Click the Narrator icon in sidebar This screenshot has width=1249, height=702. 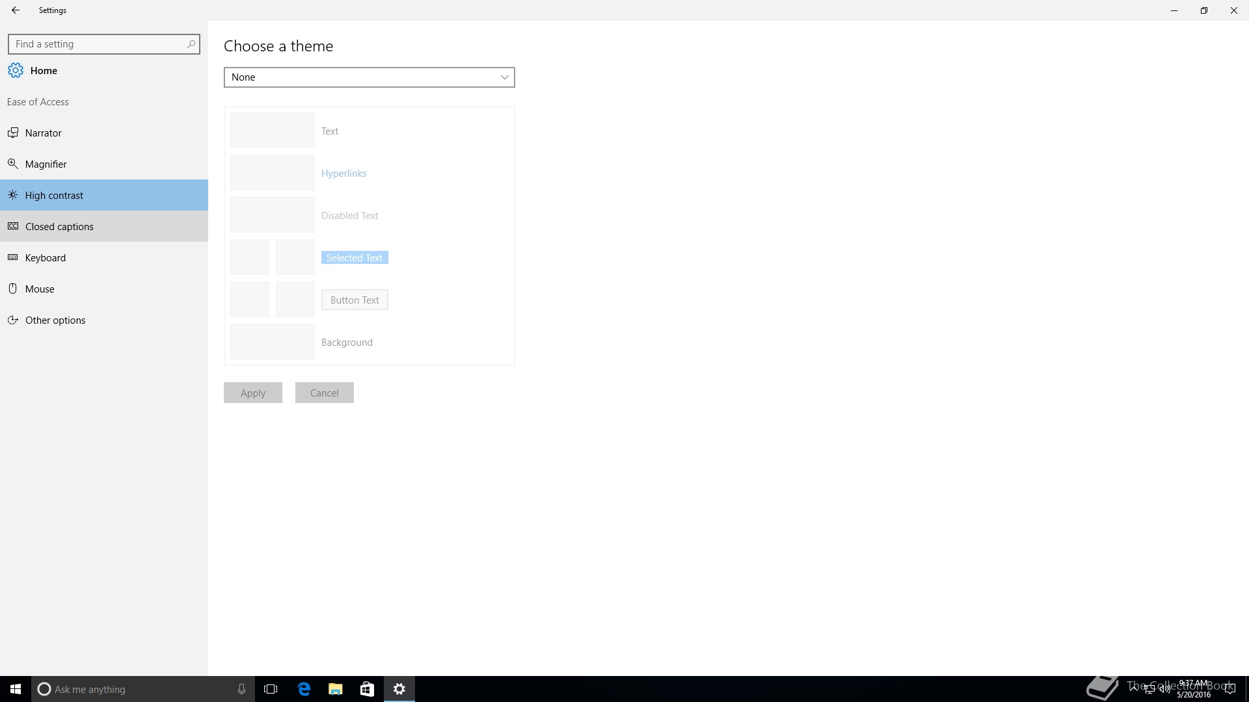pos(12,133)
